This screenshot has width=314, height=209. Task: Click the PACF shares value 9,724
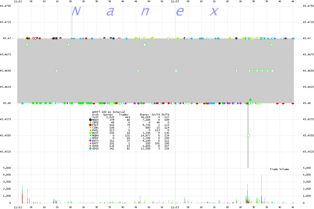click(147, 125)
